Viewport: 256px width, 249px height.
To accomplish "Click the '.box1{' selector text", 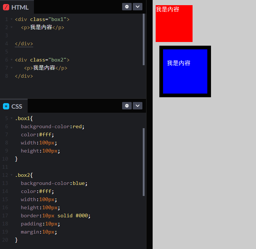I will (24, 118).
